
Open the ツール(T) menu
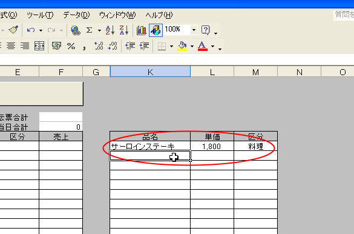click(40, 15)
